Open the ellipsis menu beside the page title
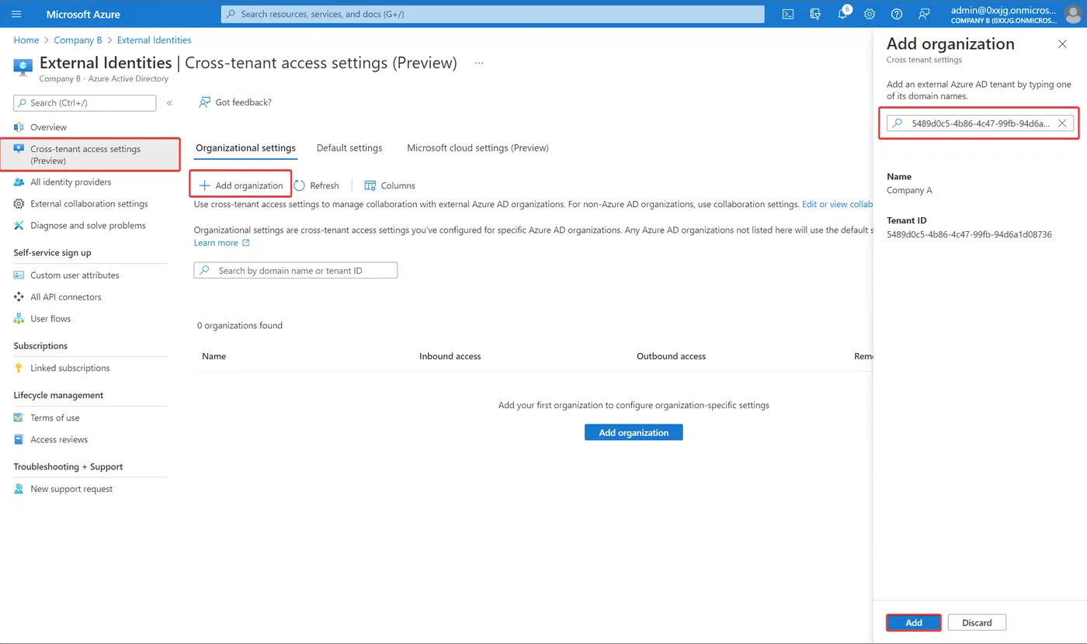Viewport: 1087px width, 644px height. click(479, 63)
